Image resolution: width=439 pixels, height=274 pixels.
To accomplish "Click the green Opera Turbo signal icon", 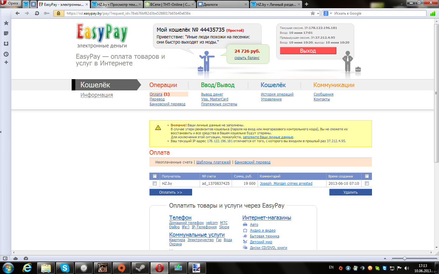I will point(433,13).
